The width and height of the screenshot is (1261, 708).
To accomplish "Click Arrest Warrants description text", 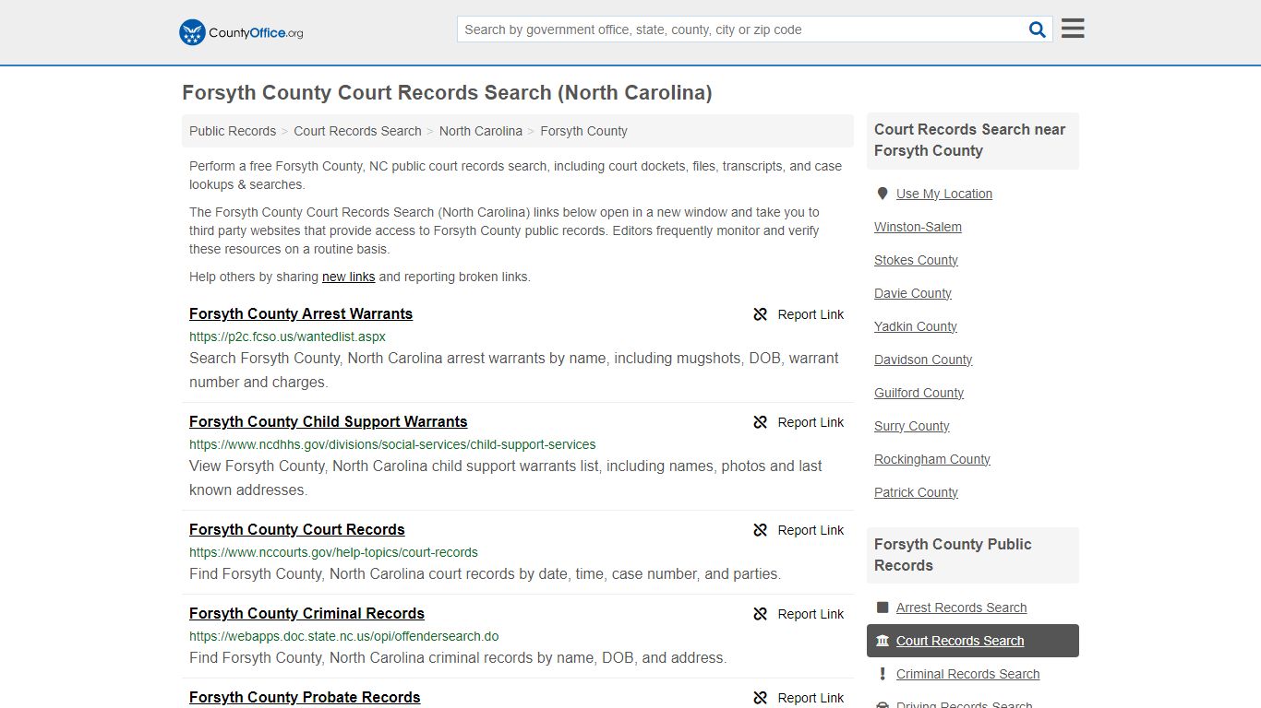I will point(514,370).
